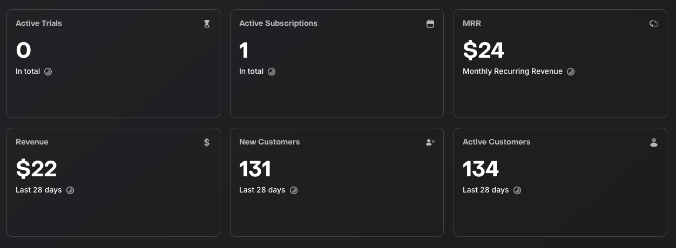Click the Monthly Recurring Revenue label
This screenshot has width=676, height=248.
pyautogui.click(x=512, y=71)
